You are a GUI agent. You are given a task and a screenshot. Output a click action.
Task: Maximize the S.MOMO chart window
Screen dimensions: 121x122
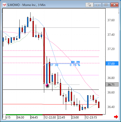[106, 5]
